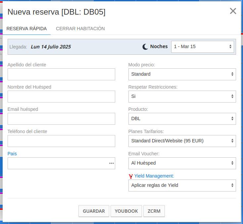Choose Email Voucher recipient dropdown

(x=182, y=163)
